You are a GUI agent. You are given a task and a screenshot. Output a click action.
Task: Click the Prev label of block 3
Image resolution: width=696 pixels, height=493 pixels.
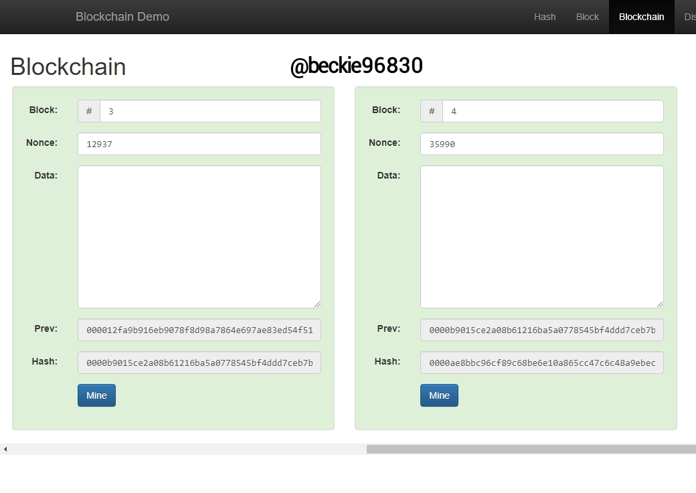pos(46,328)
